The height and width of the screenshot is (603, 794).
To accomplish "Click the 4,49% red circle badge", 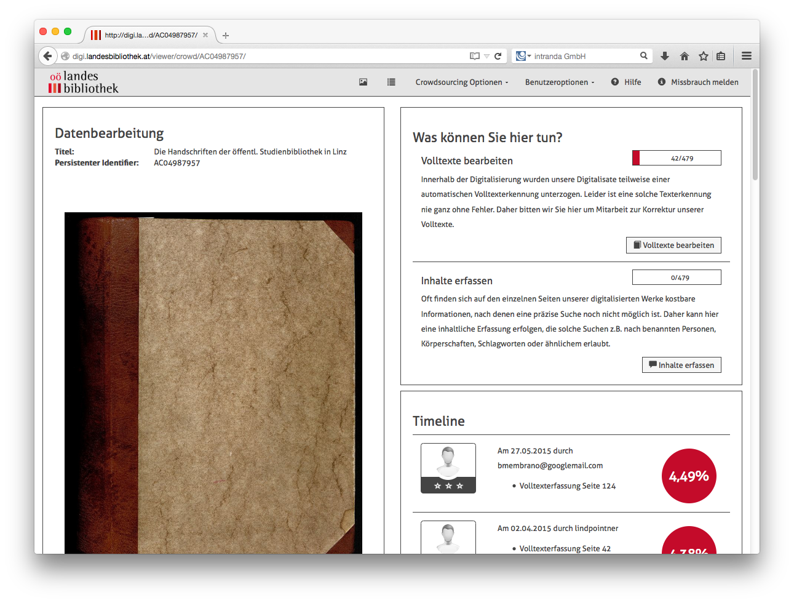I will (x=689, y=476).
